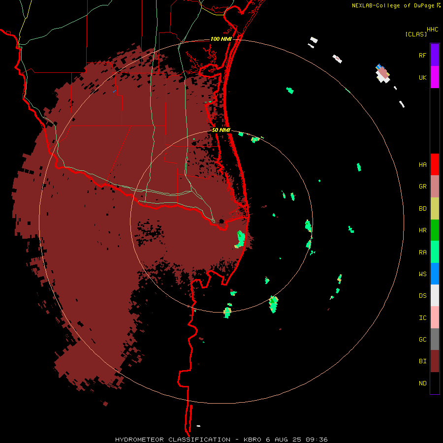Click the rain cell beside the coast inside brown echo

240,239
